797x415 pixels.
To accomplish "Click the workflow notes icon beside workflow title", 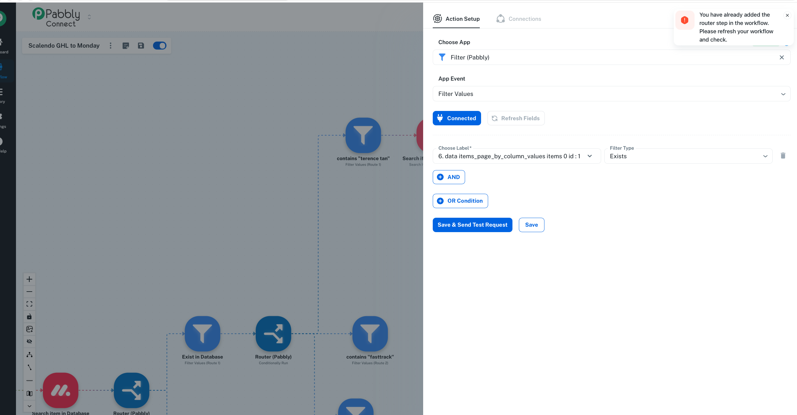I will (126, 46).
